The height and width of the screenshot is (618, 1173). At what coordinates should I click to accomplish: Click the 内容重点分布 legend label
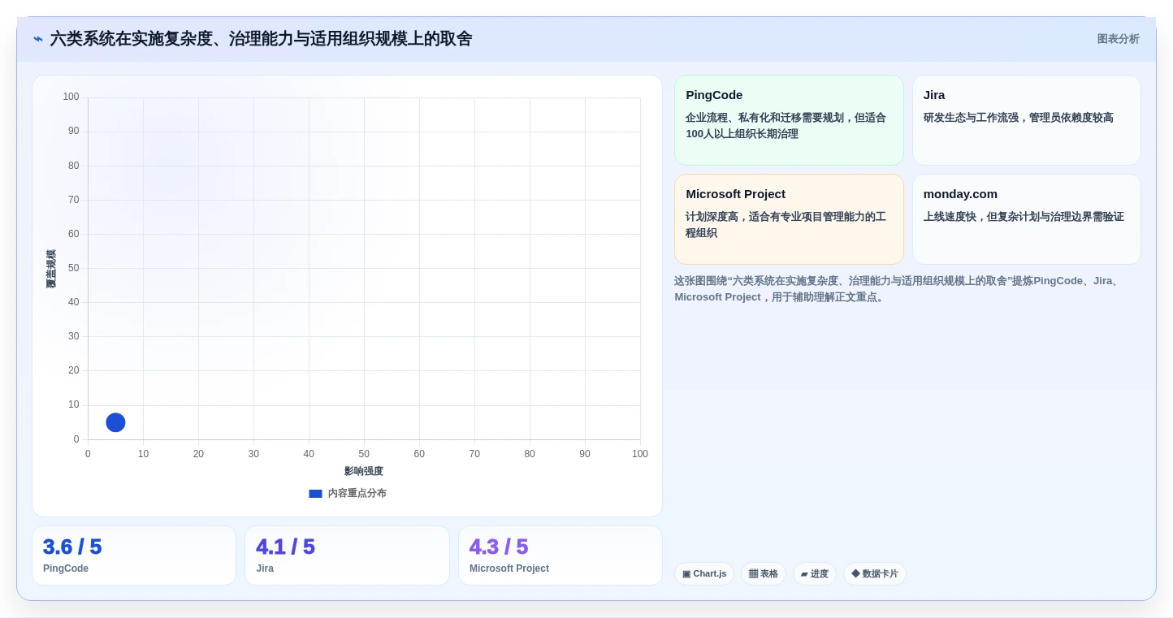357,494
